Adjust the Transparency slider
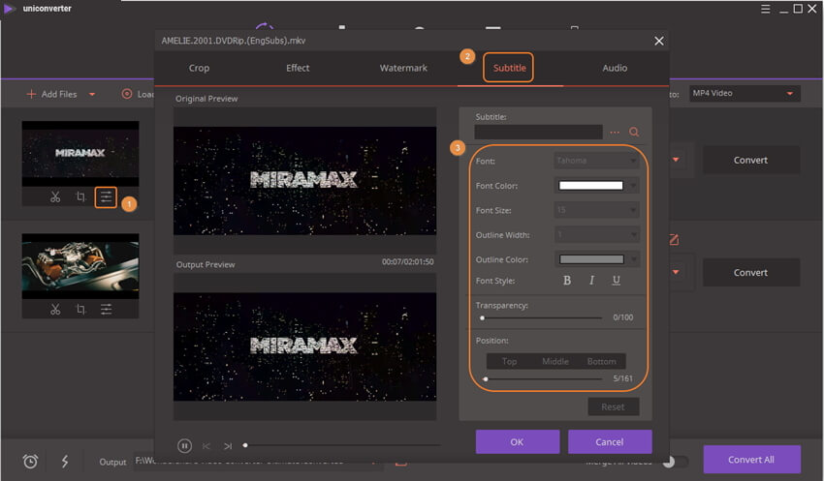This screenshot has height=481, width=824. click(541, 317)
